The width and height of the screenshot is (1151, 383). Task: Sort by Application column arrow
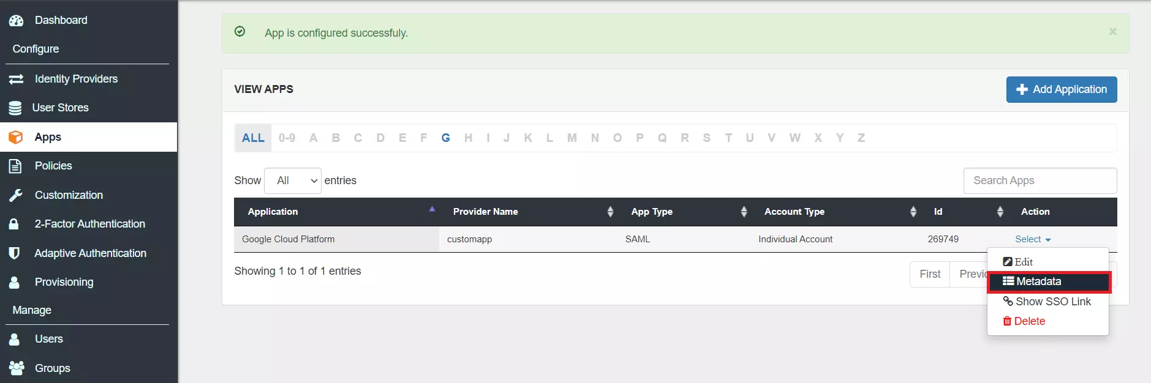click(432, 209)
